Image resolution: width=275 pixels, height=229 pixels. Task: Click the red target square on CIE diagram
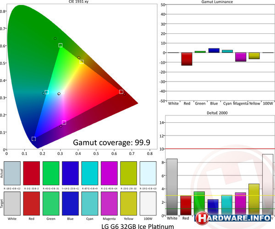coord(121,92)
